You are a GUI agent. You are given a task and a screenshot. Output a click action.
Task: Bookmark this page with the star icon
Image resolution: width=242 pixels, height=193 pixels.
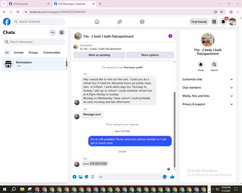pyautogui.click(x=222, y=12)
